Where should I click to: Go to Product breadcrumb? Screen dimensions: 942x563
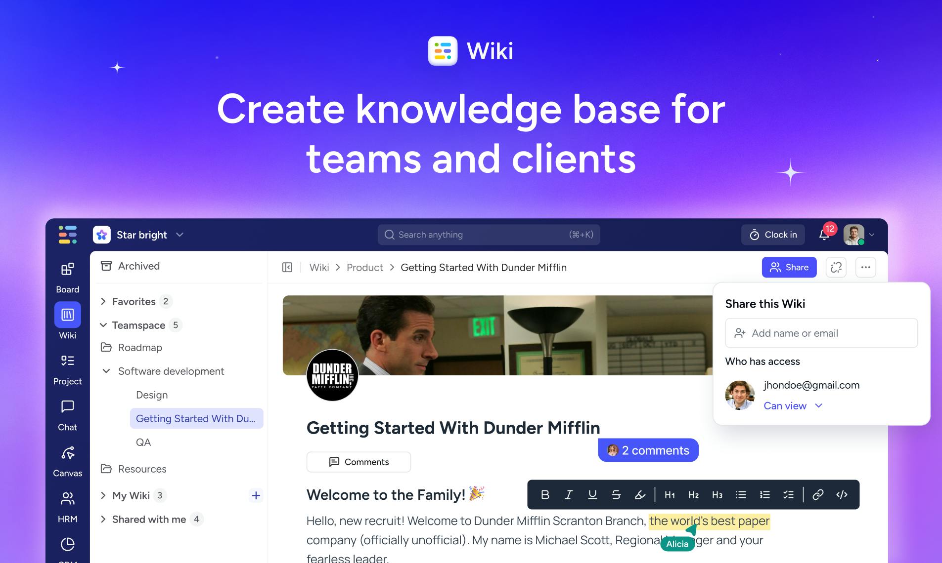(365, 267)
